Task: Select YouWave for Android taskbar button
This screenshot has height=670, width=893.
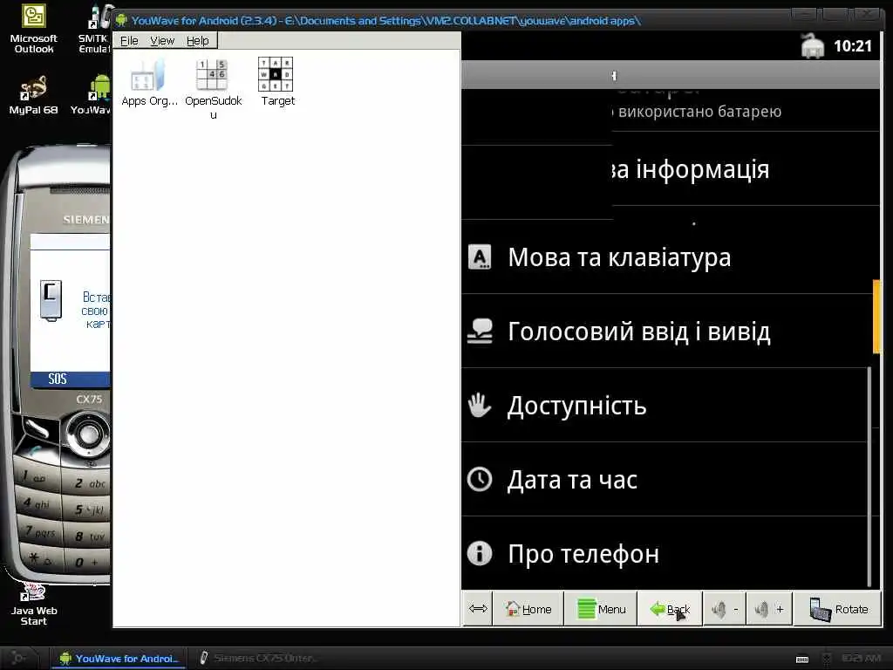Action: click(x=119, y=658)
